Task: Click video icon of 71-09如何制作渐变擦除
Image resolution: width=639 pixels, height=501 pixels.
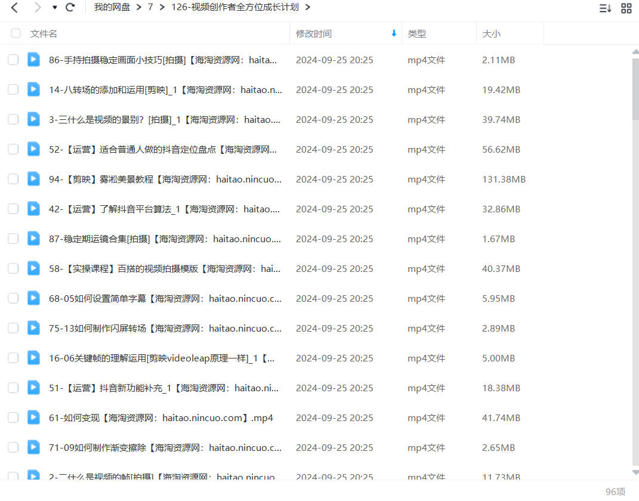Action: pos(33,447)
